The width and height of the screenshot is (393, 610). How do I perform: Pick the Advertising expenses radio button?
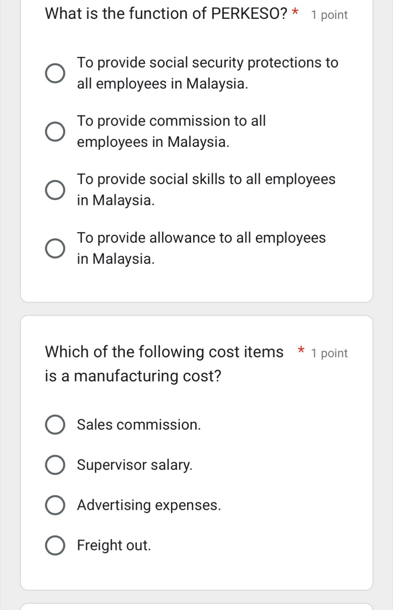[55, 505]
